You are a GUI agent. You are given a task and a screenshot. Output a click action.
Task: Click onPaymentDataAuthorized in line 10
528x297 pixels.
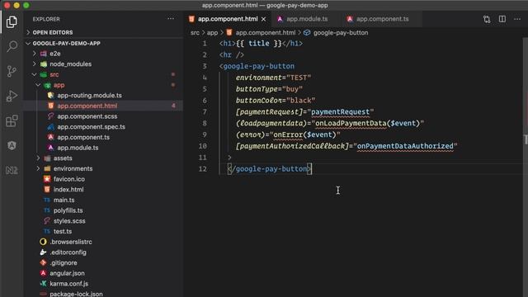click(405, 146)
